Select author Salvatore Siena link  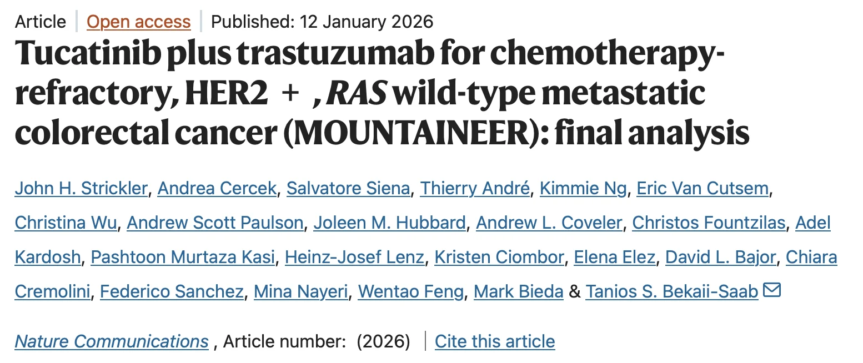pyautogui.click(x=348, y=189)
